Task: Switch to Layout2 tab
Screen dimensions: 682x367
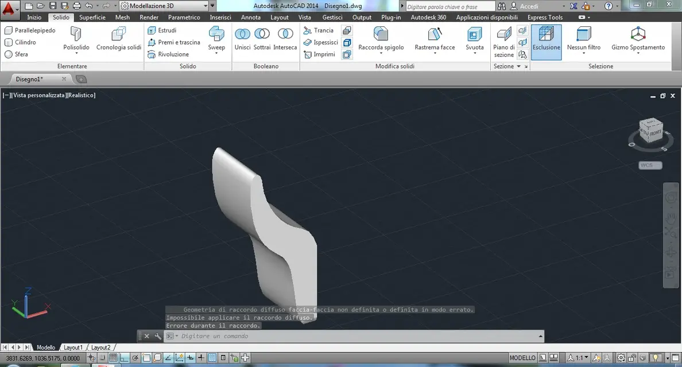Action: tap(100, 348)
